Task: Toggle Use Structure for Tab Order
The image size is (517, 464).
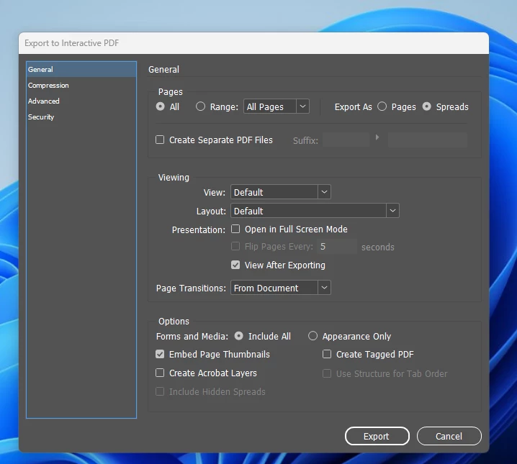Action: point(327,373)
